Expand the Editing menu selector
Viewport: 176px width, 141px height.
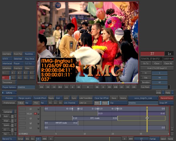click(9, 93)
